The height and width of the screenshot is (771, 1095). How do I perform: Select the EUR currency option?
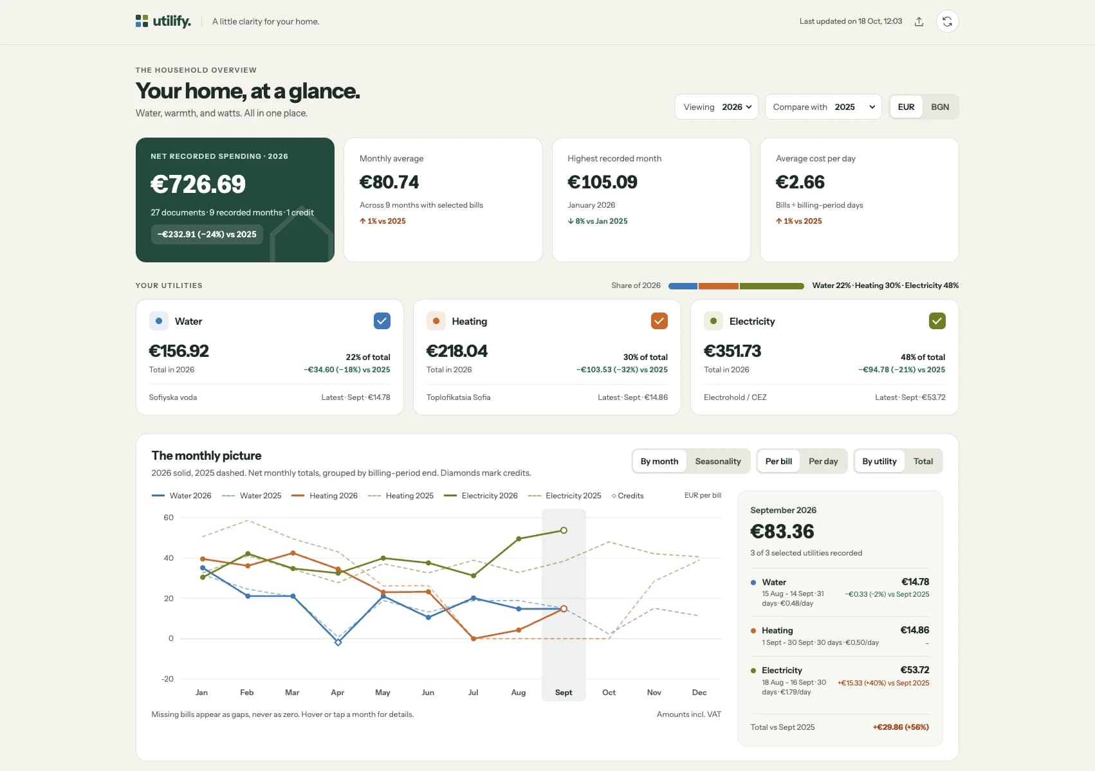click(x=906, y=107)
